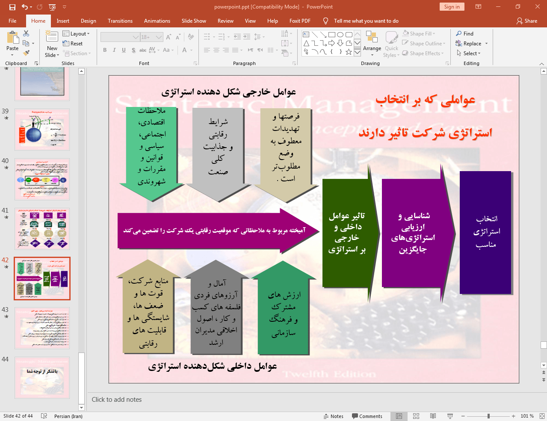547x421 pixels.
Task: Switch to the Design tab
Action: [89, 21]
